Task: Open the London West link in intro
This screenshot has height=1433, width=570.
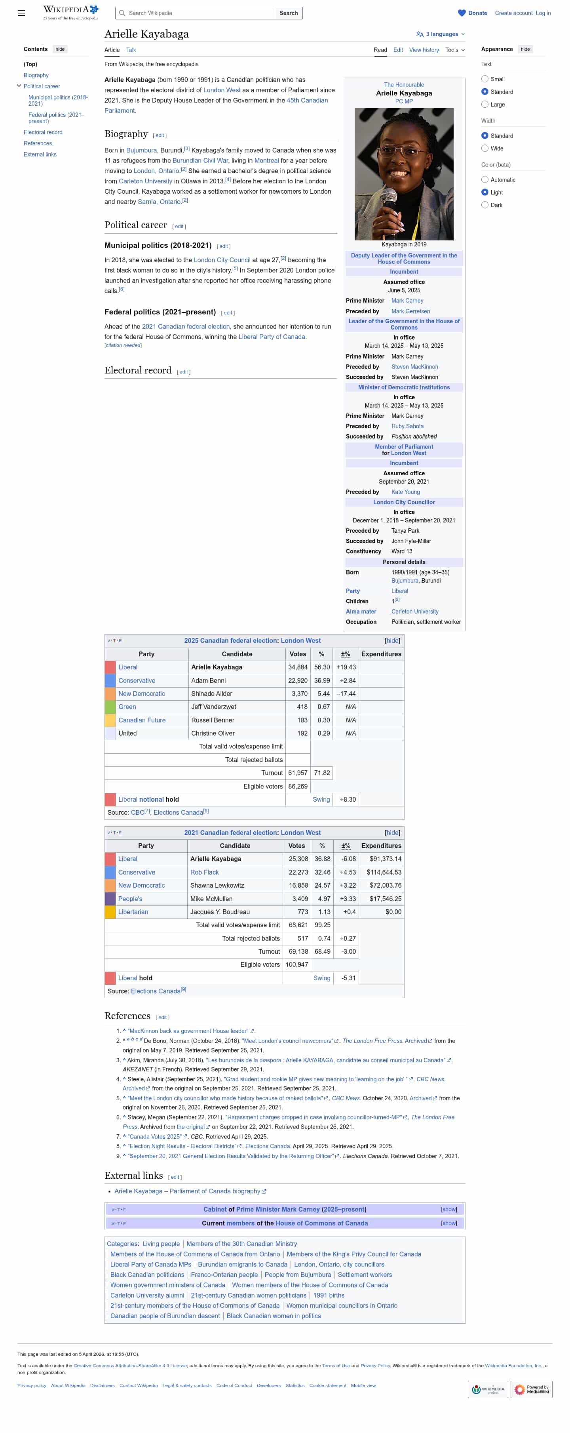Action: [x=222, y=90]
